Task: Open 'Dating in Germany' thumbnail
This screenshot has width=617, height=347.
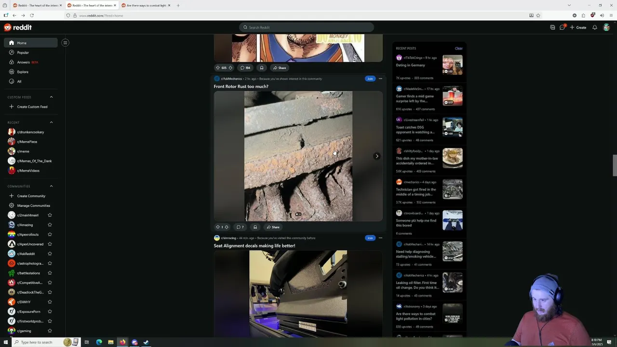Action: point(453,65)
